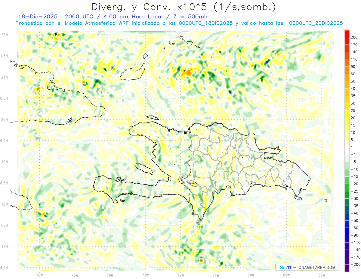The image size is (361, 279).
Task: Click the '-20' label on color scale
Action: [354, 184]
